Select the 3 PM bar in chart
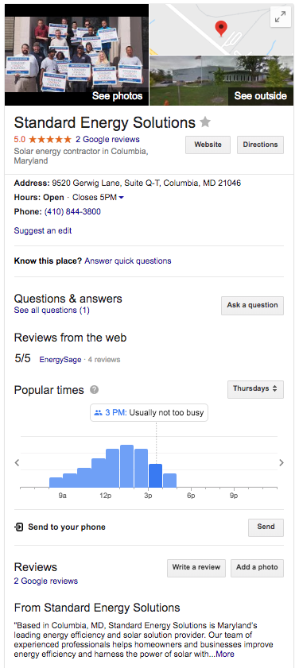 155,476
